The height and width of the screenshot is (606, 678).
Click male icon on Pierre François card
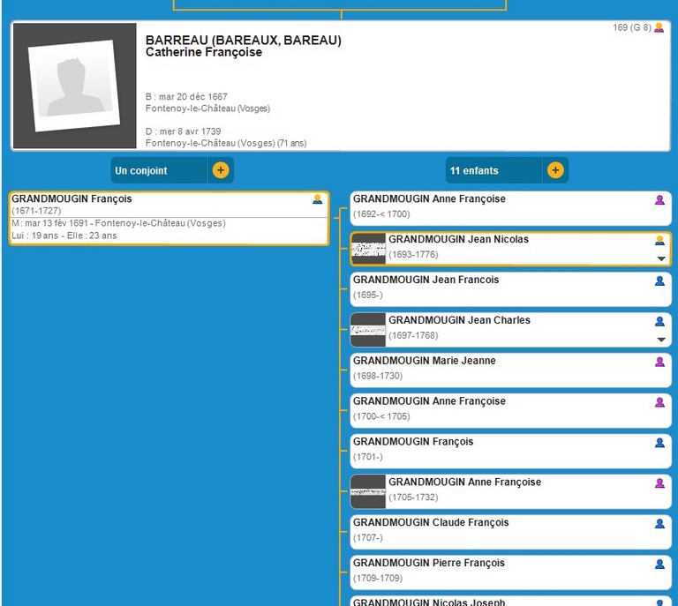pos(659,565)
